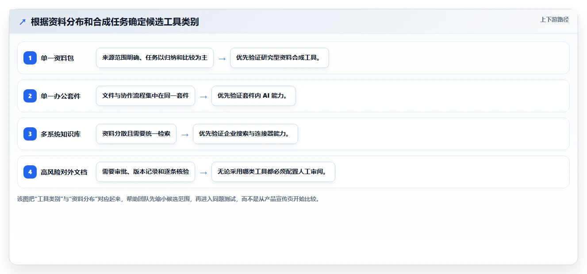Screen dimensions: 587x274
Task: Click the number 4 badge for 高风险对外文档
Action: click(x=30, y=172)
